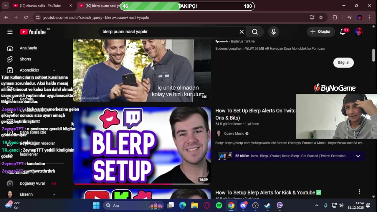Viewport: 377px width, 212px height.
Task: Install or cast page icon in address bar
Action: (312, 17)
